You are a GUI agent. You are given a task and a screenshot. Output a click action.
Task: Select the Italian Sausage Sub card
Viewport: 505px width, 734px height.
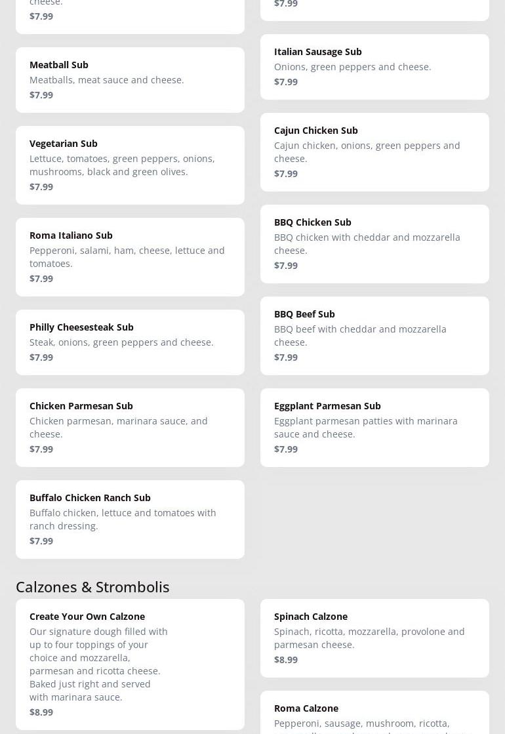click(374, 66)
